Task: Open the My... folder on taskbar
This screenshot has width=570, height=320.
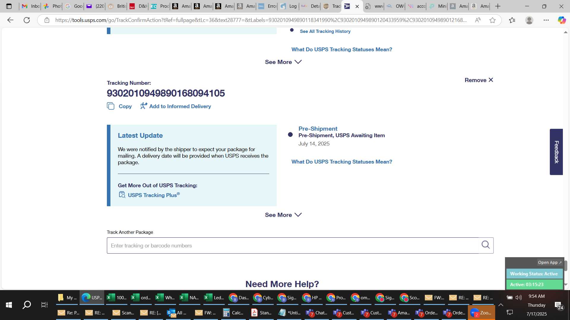Action: pyautogui.click(x=67, y=297)
